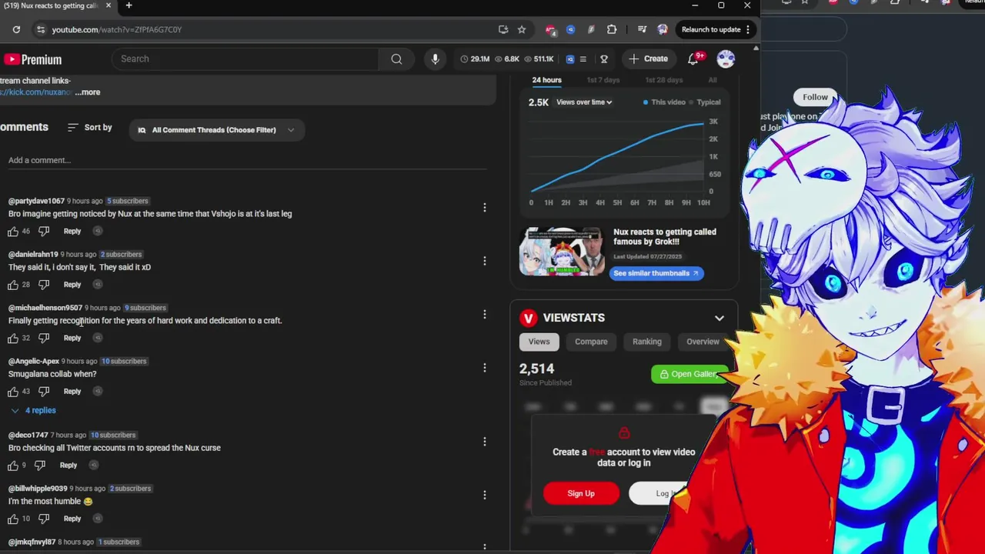Open the Chrome extensions puzzle icon

[612, 29]
